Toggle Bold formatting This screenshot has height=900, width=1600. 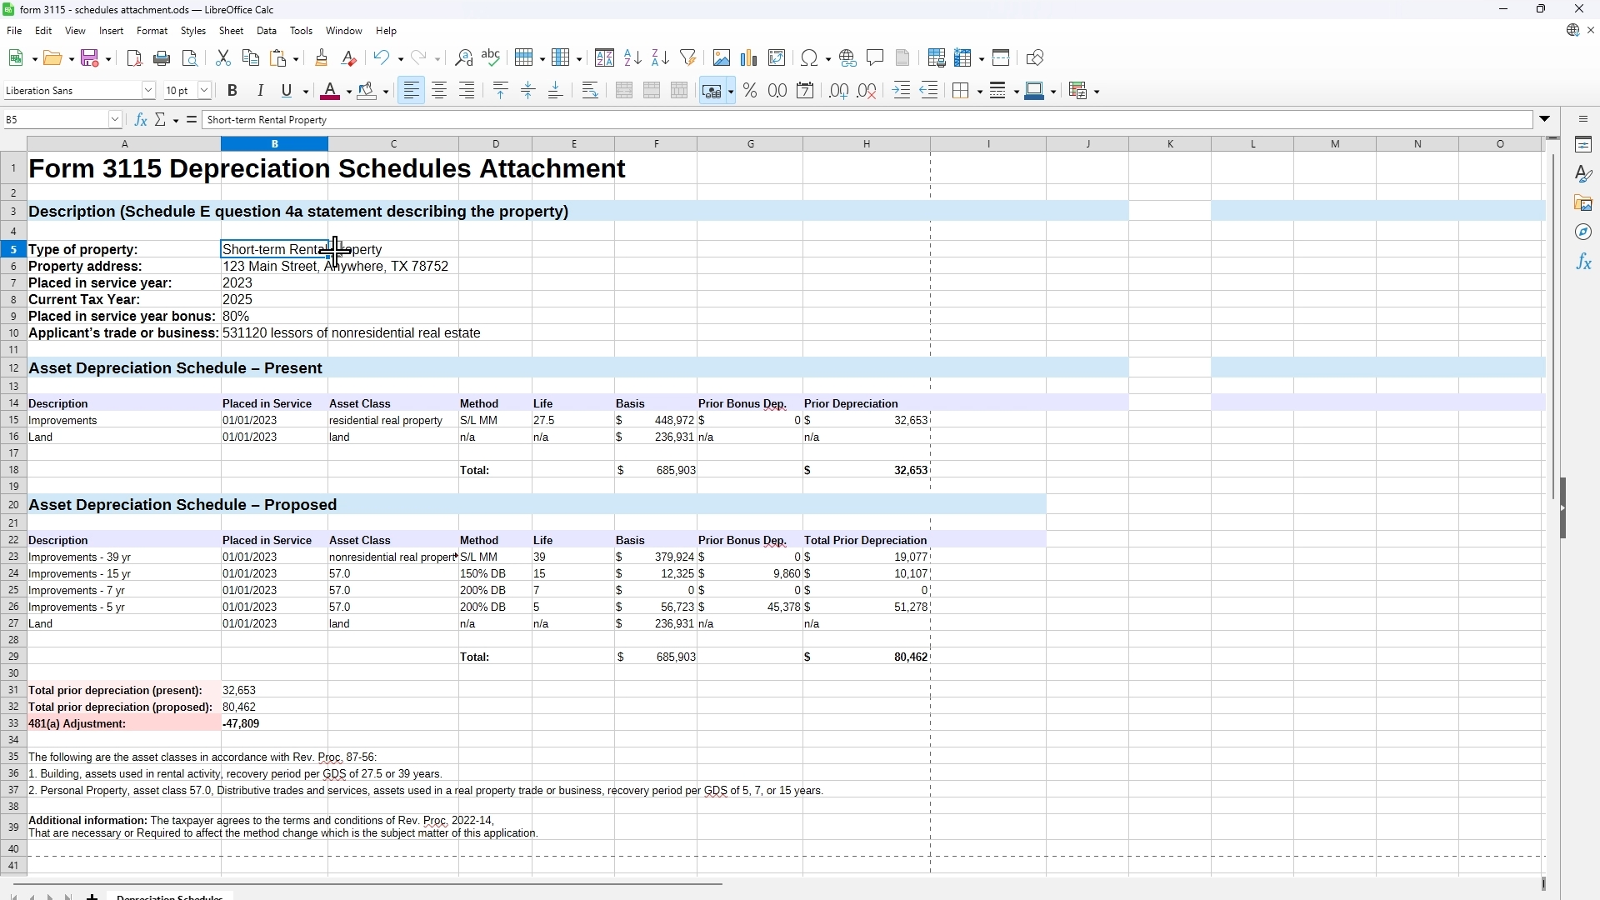(x=232, y=91)
